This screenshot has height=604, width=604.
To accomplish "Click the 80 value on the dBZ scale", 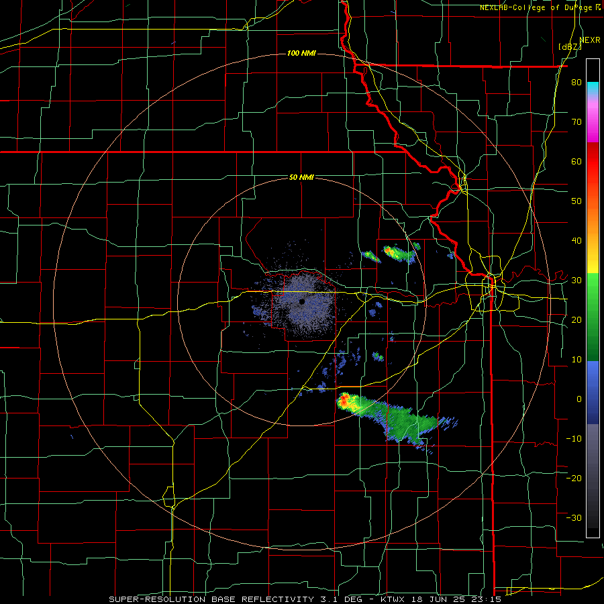I will [x=576, y=83].
